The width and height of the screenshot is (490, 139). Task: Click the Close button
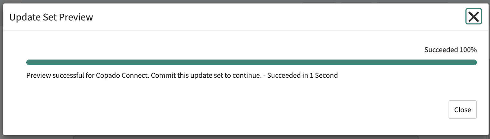pos(462,109)
